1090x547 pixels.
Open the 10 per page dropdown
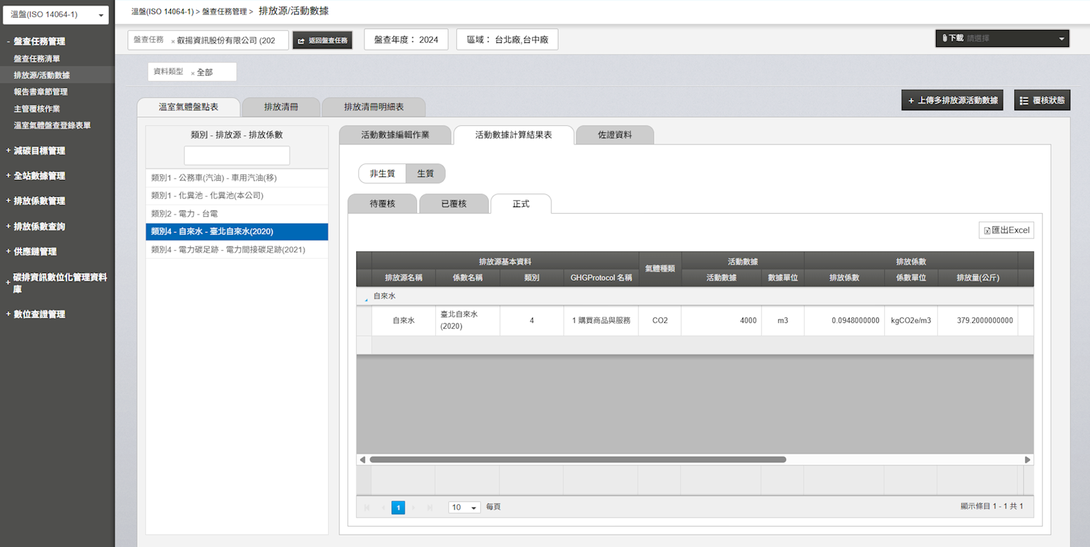tap(465, 507)
